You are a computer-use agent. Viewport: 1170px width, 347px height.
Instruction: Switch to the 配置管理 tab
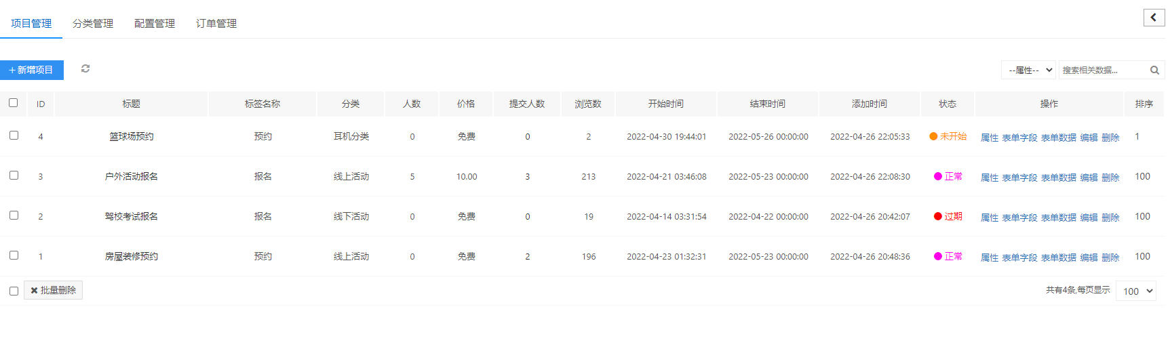[155, 23]
